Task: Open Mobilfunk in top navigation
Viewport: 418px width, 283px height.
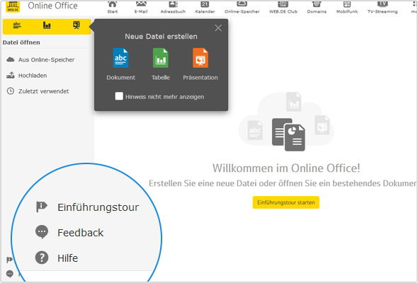Action: pyautogui.click(x=347, y=7)
